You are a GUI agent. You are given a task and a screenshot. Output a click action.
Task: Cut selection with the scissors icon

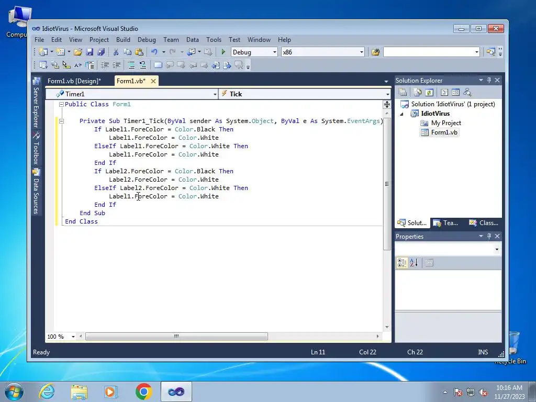pyautogui.click(x=116, y=52)
